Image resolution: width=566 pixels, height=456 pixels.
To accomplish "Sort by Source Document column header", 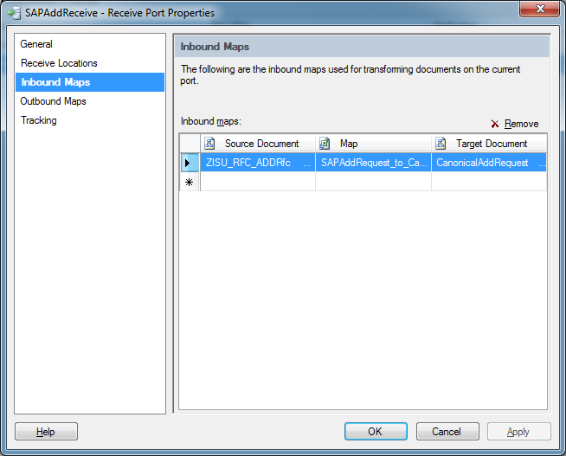I will point(258,144).
